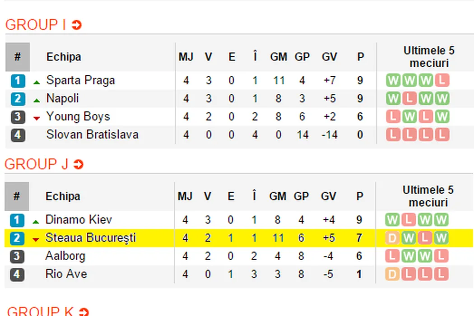Open the Aalborg team page
The image size is (474, 316).
coord(65,256)
